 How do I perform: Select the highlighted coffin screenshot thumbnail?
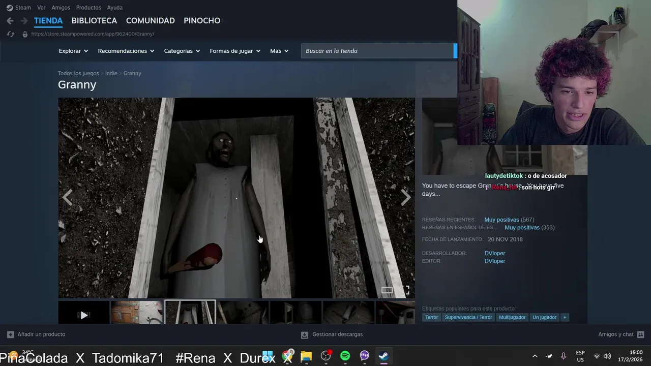pos(190,312)
